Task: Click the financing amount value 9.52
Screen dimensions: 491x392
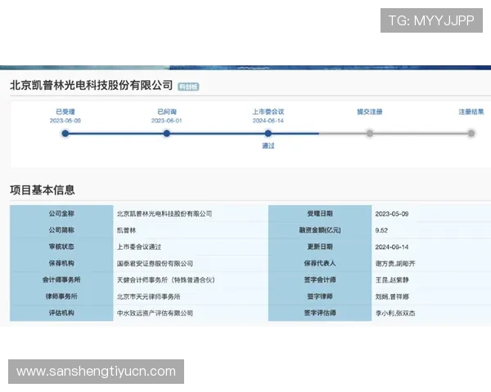Action: [x=381, y=230]
